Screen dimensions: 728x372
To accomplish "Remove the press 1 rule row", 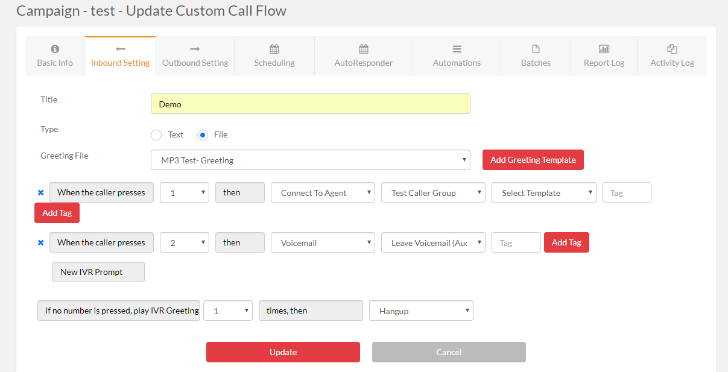I will (x=41, y=193).
